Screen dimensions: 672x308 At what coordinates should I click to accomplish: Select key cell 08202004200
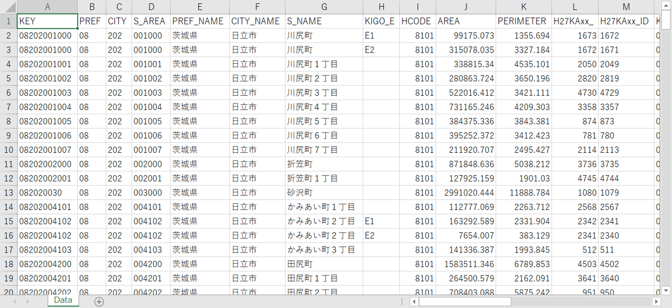(48, 264)
